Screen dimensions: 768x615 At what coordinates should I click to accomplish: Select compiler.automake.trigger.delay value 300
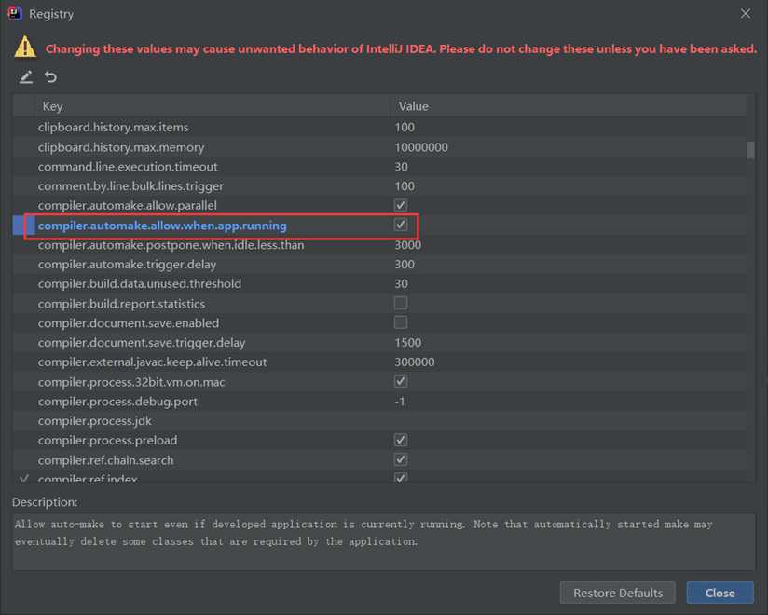(405, 265)
